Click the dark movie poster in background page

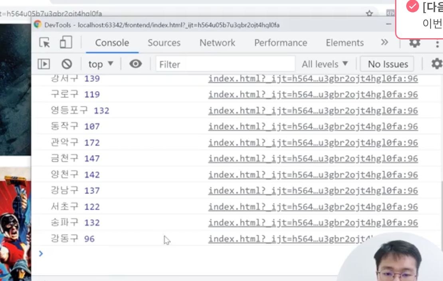[x=16, y=90]
